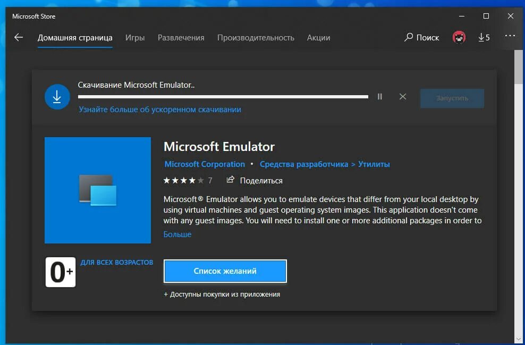The height and width of the screenshot is (345, 525).
Task: Go back with the back arrow
Action: (19, 38)
